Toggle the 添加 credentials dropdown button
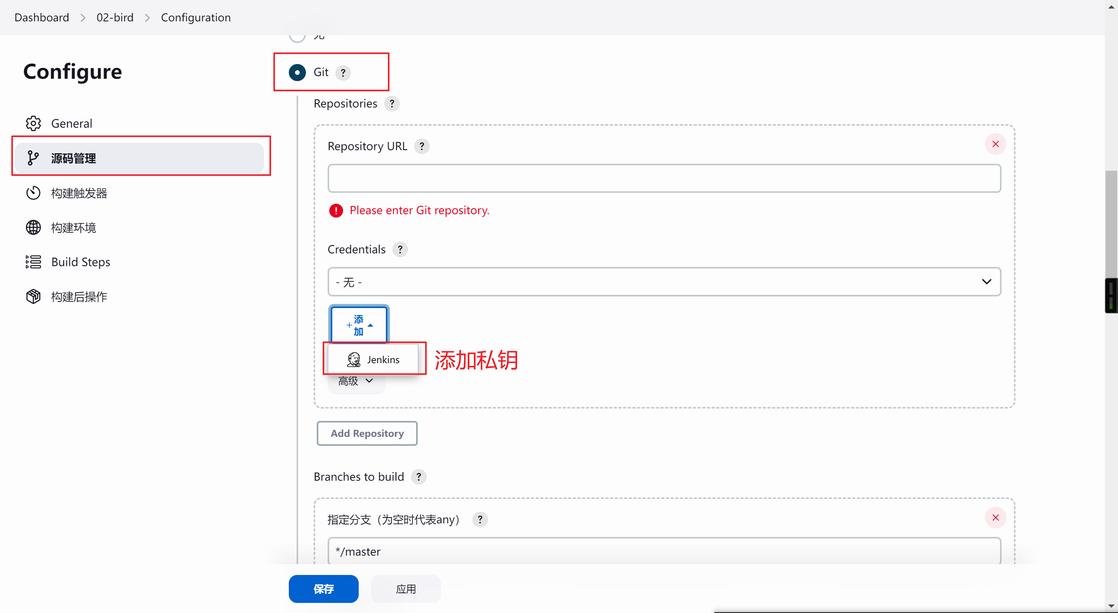 pos(358,325)
